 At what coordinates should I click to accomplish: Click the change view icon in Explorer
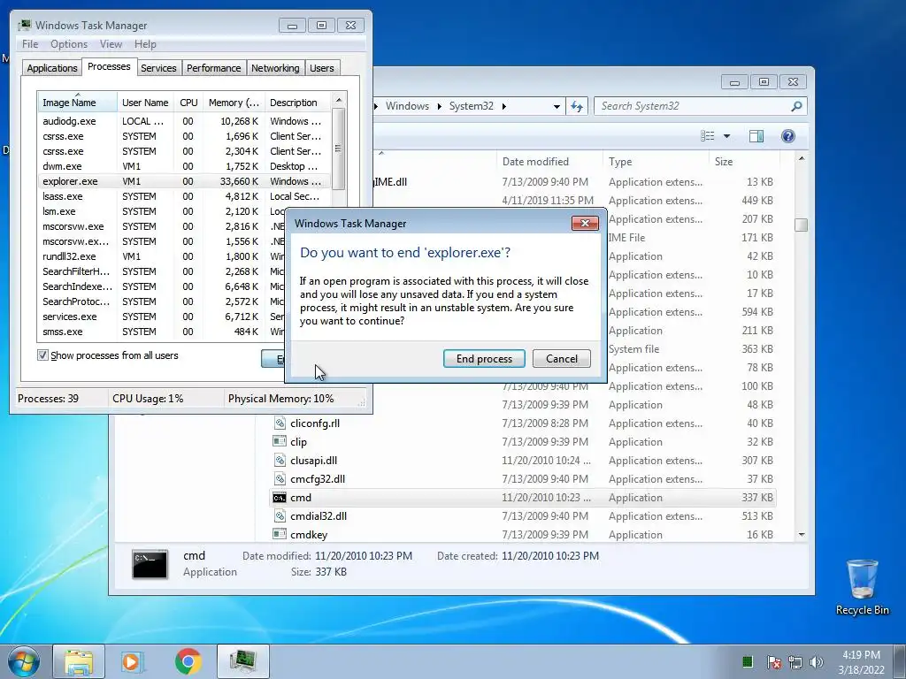[x=707, y=135]
